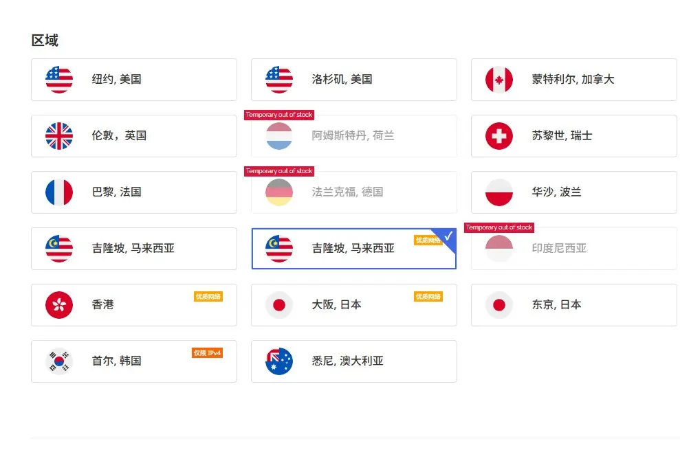Image resolution: width=680 pixels, height=450 pixels.
Task: Select the 香港 region option
Action: [133, 305]
